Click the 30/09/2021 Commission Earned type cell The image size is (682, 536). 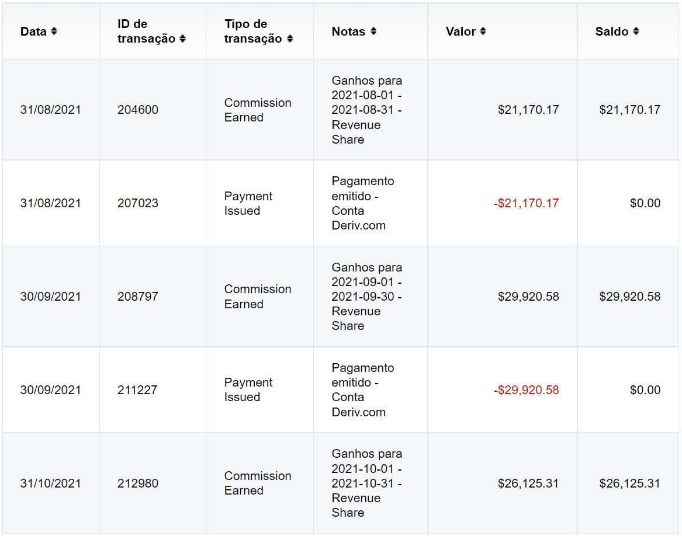pos(257,297)
